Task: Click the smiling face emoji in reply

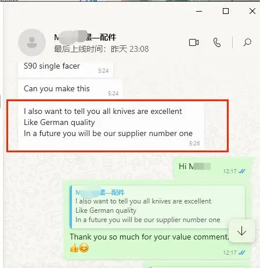Action: coord(84,248)
